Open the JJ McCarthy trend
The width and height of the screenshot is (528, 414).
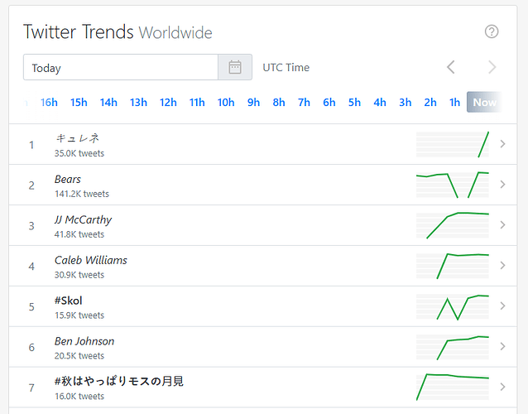tap(84, 219)
